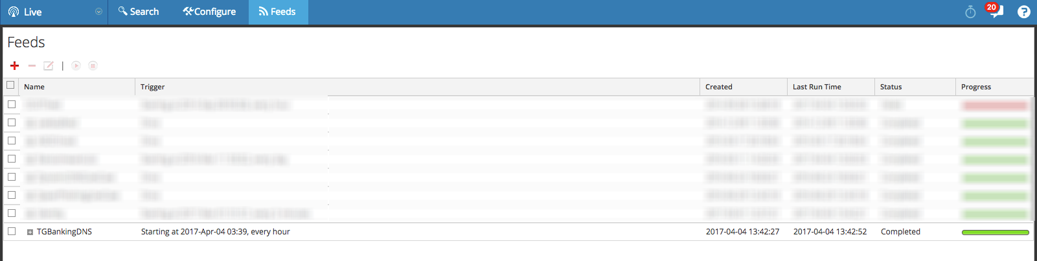Click the Status column header
Screen dimensions: 1037x261
(891, 87)
